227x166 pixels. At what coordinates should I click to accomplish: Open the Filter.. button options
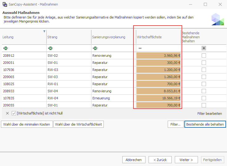(x=175, y=124)
